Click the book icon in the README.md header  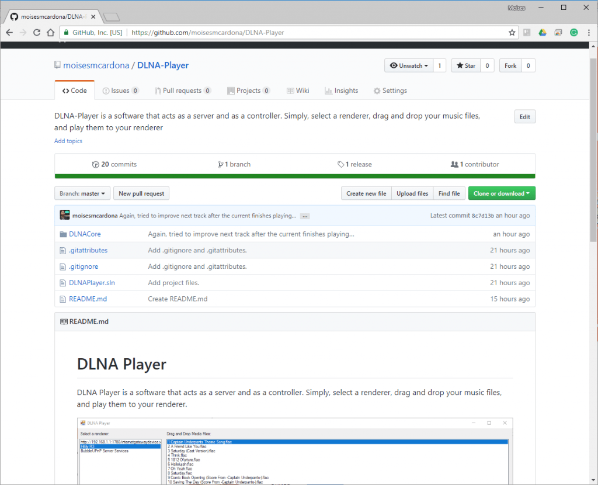64,322
